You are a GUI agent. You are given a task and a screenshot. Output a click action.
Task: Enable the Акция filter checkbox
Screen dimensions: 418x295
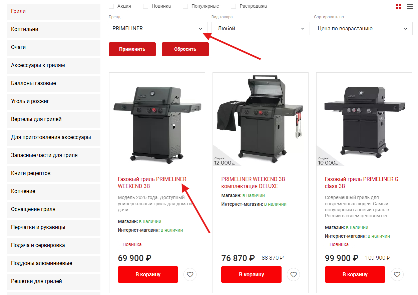point(111,6)
